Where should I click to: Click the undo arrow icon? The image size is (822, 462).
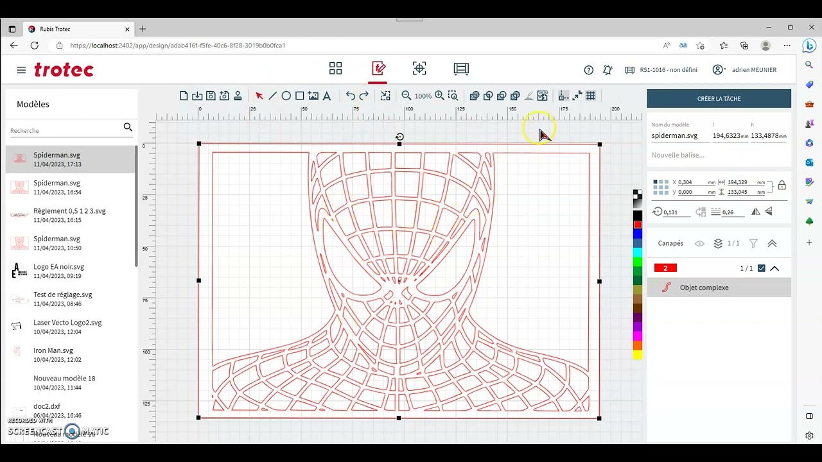(350, 96)
